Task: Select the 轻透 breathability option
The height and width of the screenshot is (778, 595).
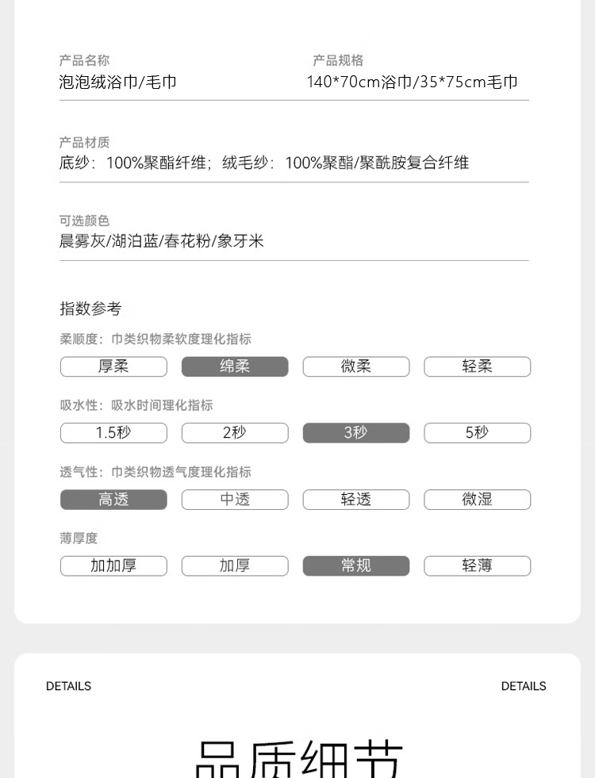Action: pos(356,500)
